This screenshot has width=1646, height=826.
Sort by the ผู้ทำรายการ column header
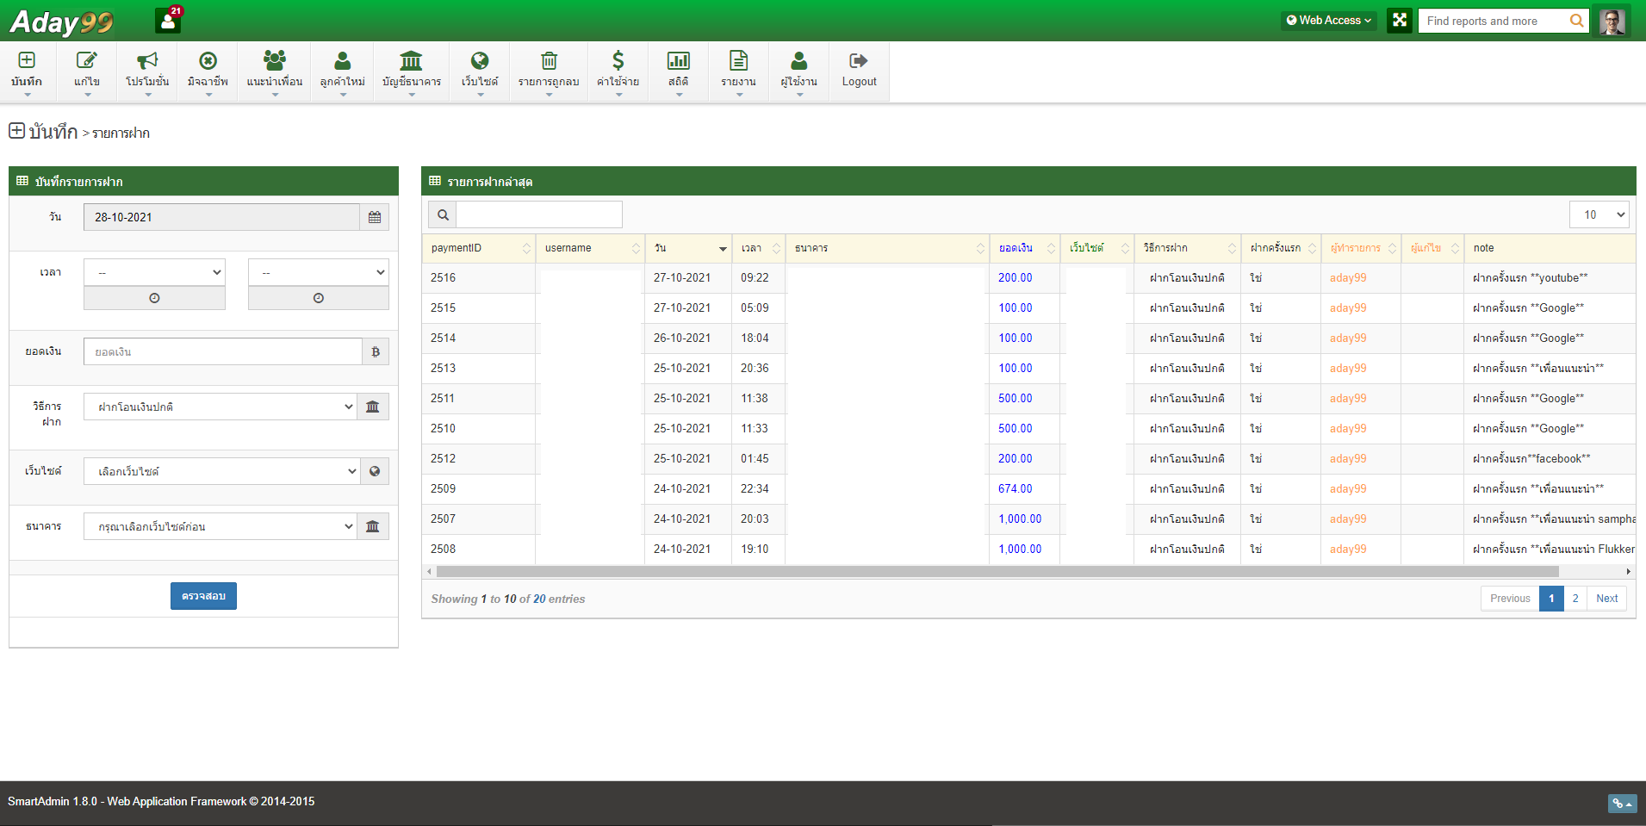(1361, 248)
